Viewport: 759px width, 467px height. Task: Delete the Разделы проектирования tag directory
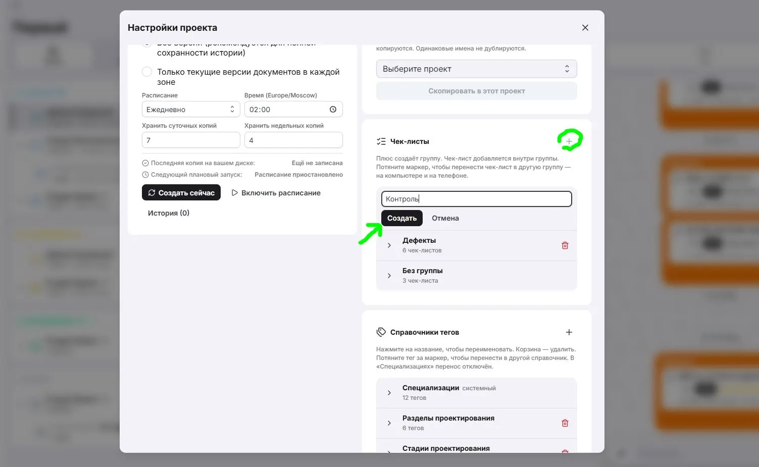(565, 423)
